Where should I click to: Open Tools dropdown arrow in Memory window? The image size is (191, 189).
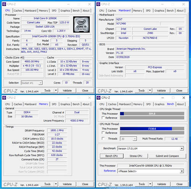[x=56, y=184]
